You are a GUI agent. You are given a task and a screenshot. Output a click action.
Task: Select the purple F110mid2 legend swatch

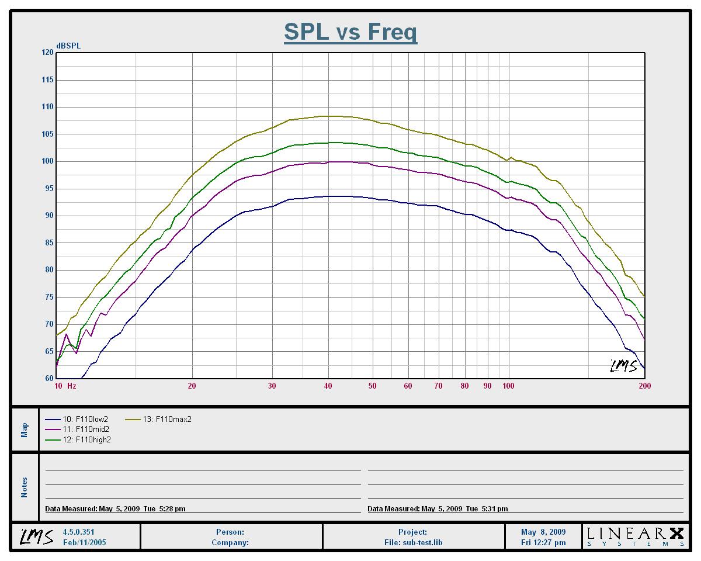pos(53,430)
